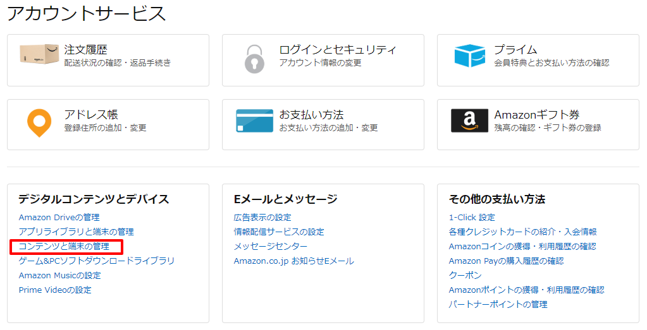Viewport: 647px width, 330px height.
Task: Click the black Amazon gift card icon
Action: (x=469, y=121)
